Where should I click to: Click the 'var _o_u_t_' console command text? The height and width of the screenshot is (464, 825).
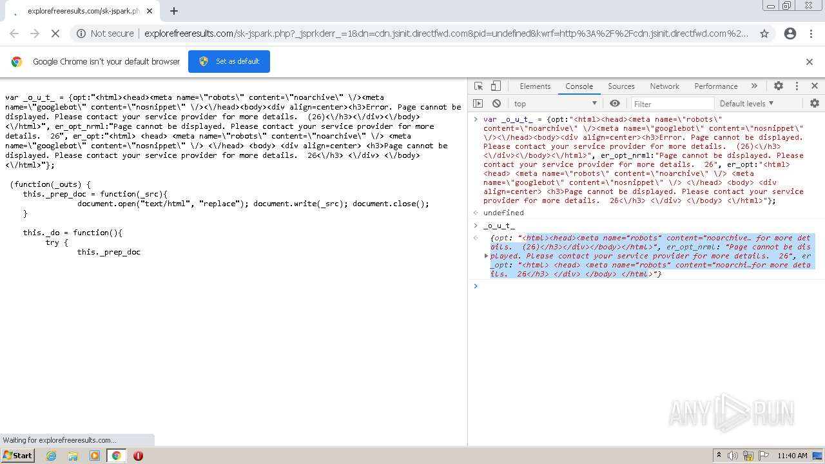(643, 160)
